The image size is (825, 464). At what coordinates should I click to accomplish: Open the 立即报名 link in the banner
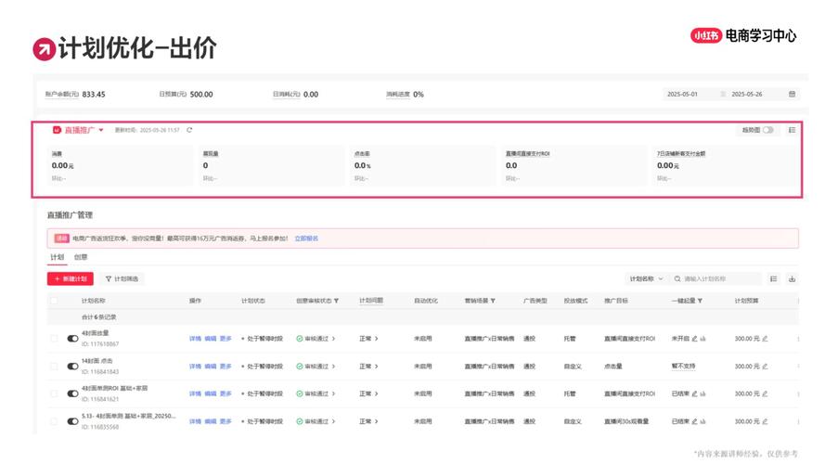click(305, 238)
